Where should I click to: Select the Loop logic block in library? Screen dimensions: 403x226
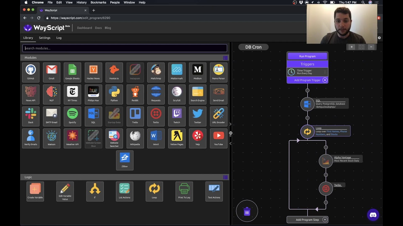click(x=154, y=191)
